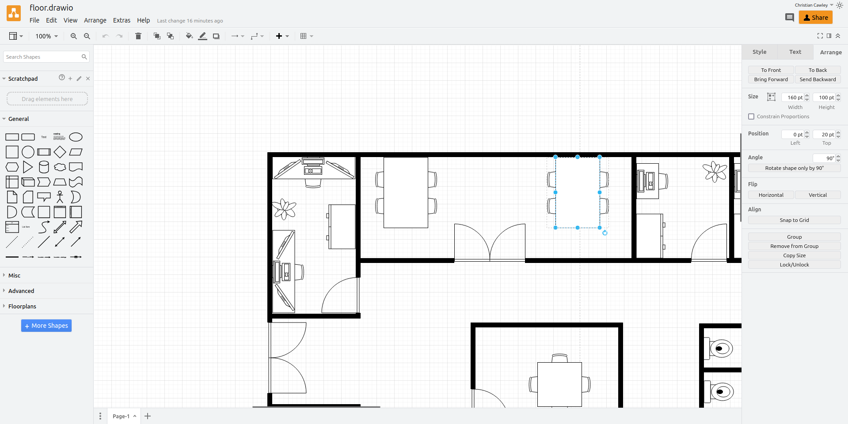This screenshot has height=424, width=848.
Task: Enable the Constrain Proportions checkbox
Action: 751,116
